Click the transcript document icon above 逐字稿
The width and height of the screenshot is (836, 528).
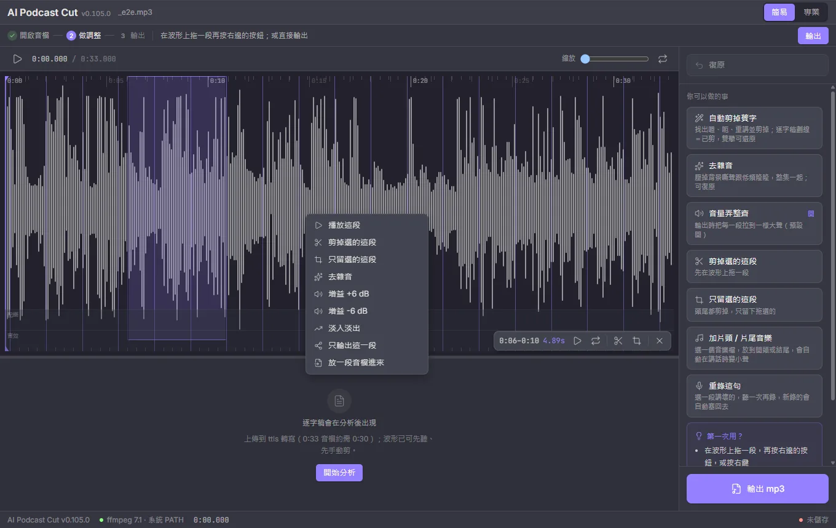pyautogui.click(x=339, y=401)
